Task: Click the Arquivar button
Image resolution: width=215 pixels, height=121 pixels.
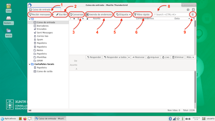Action: 153,57
